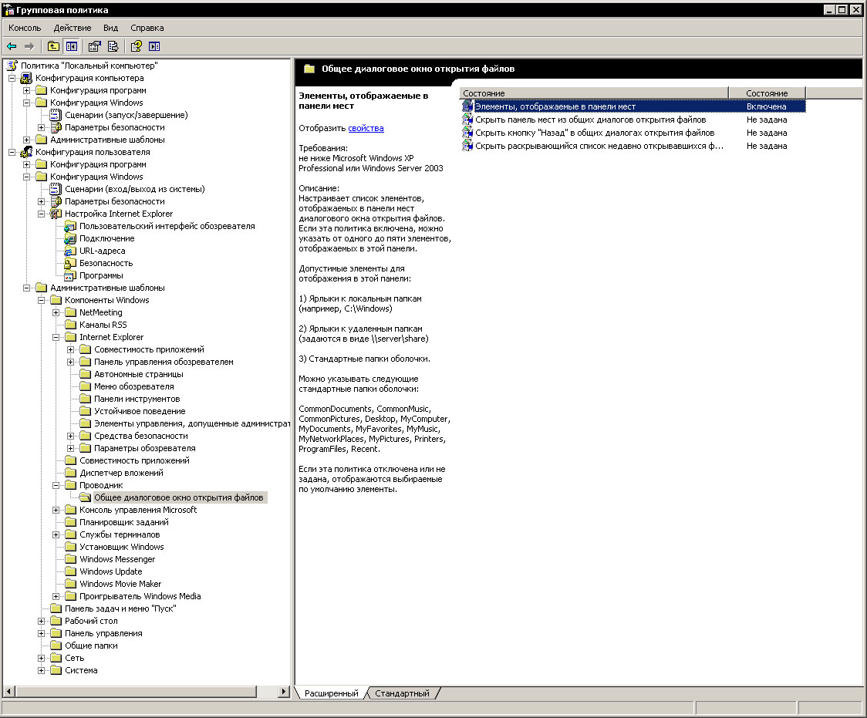Click the Back arrow toolbar icon
Screen dimensions: 867x718
(12, 46)
